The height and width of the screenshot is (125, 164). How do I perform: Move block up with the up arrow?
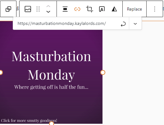tap(48, 6)
